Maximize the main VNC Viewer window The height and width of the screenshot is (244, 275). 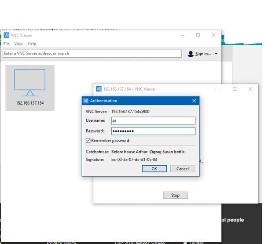pos(198,35)
